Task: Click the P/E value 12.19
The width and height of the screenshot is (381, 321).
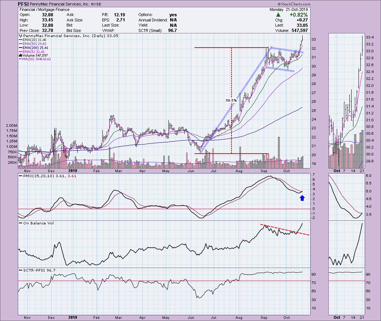Action: [119, 15]
